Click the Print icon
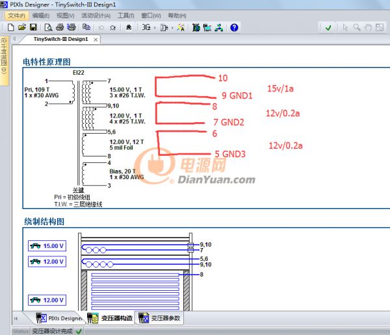The width and height of the screenshot is (390, 335). (60, 27)
